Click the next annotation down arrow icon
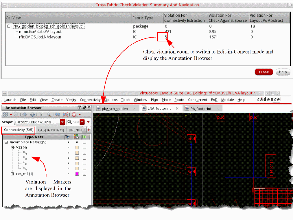The width and height of the screenshot is (293, 220). coord(32,114)
